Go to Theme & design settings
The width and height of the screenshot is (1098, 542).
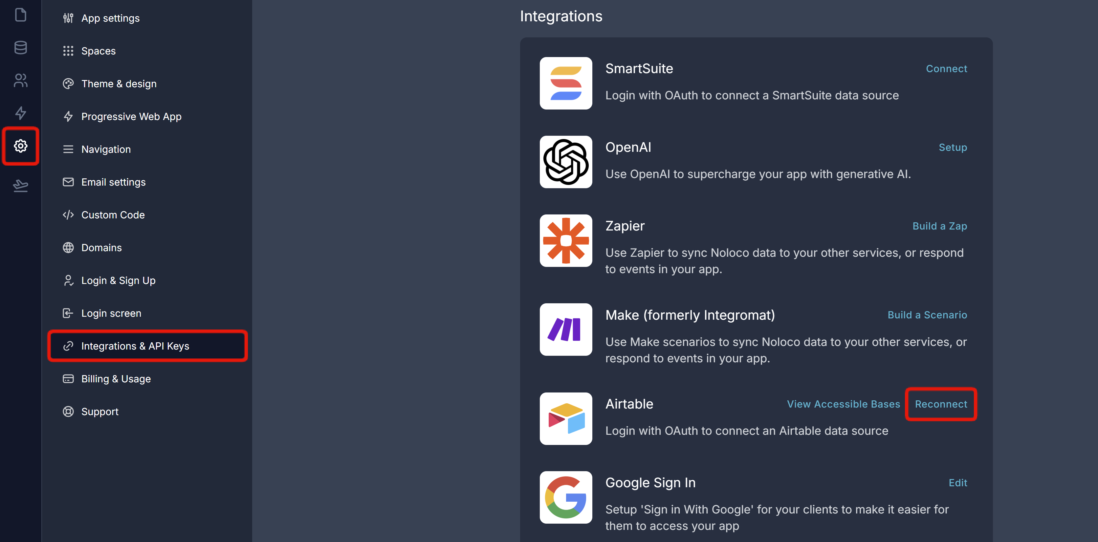pos(119,84)
